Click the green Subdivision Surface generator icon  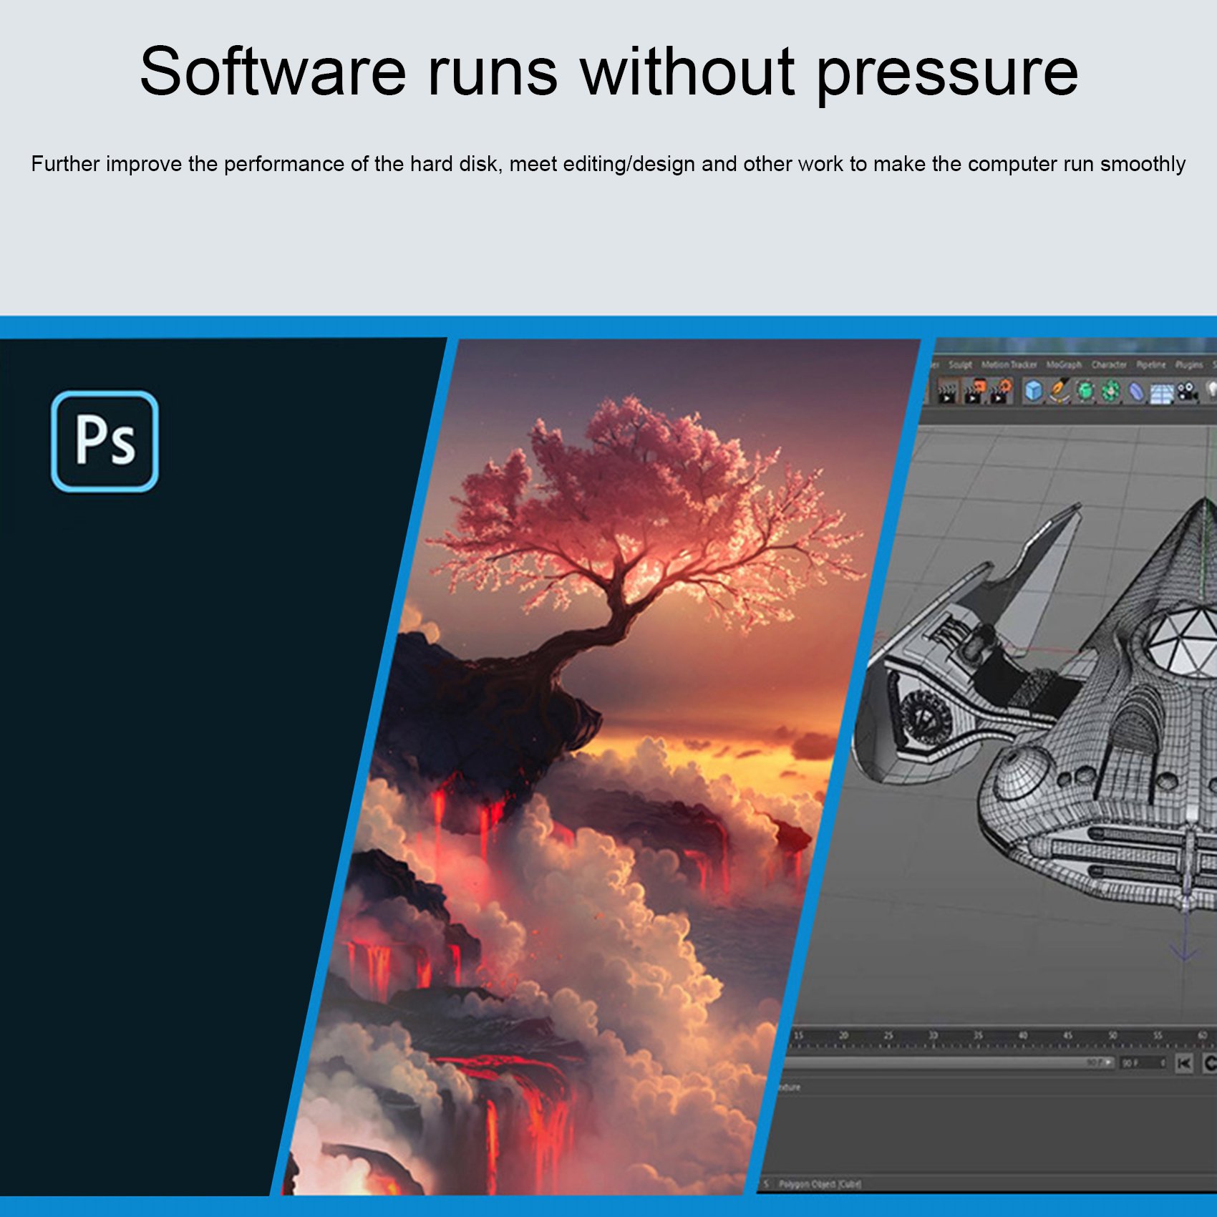(1085, 391)
